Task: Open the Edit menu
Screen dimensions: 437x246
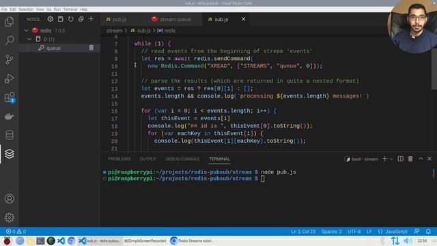Action: point(13,9)
